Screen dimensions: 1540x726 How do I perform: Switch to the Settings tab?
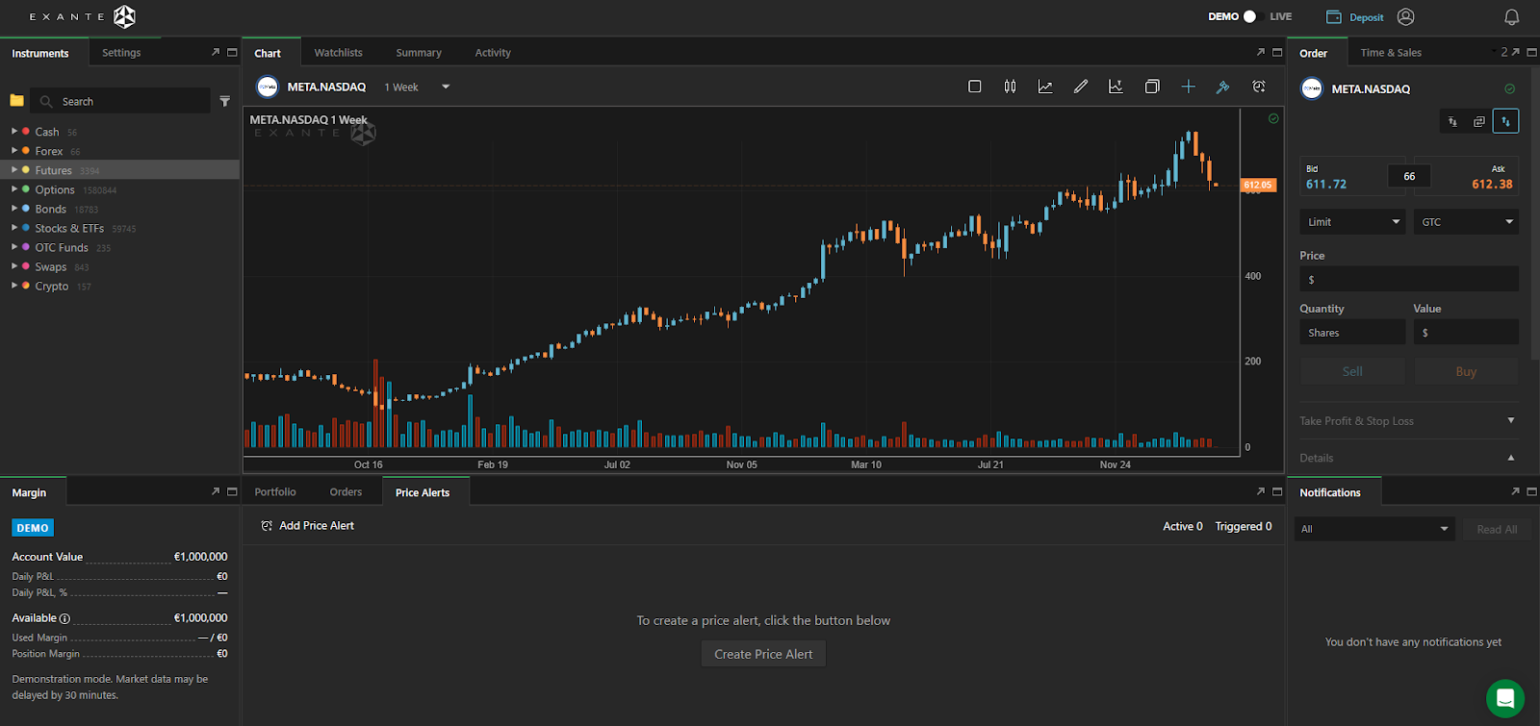pos(121,53)
